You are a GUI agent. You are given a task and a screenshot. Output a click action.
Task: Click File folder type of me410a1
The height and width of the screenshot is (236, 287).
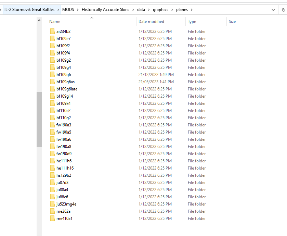[197, 219]
